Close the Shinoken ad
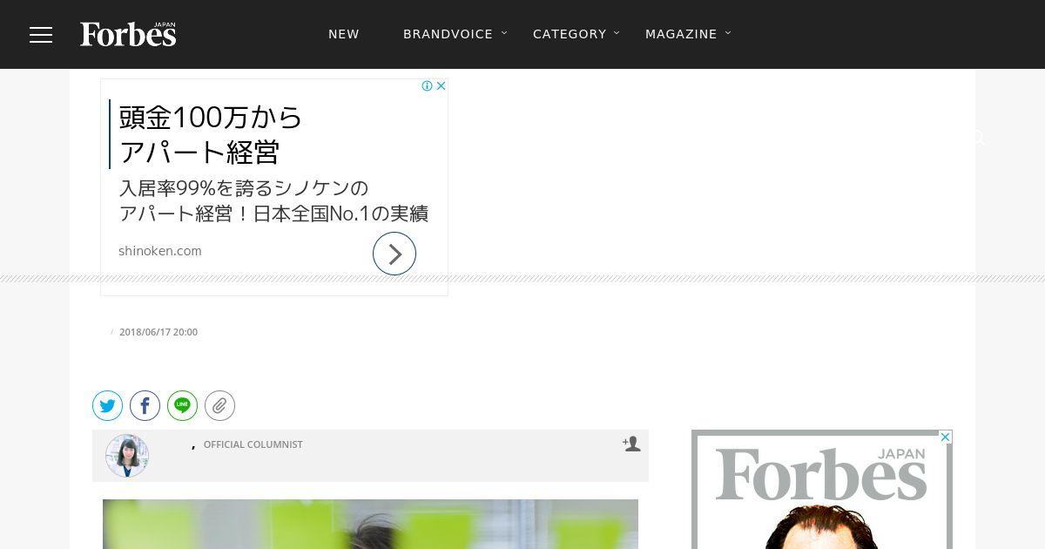 (x=441, y=85)
